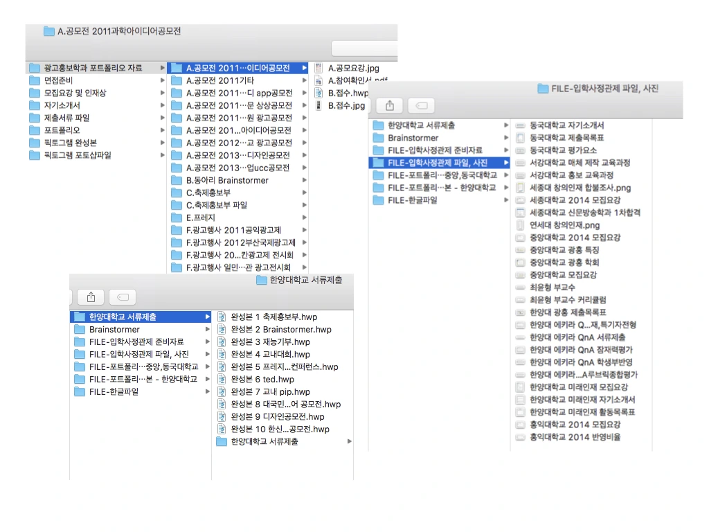Select the 제출서류 파일 folder
The image size is (709, 532).
pyautogui.click(x=97, y=118)
